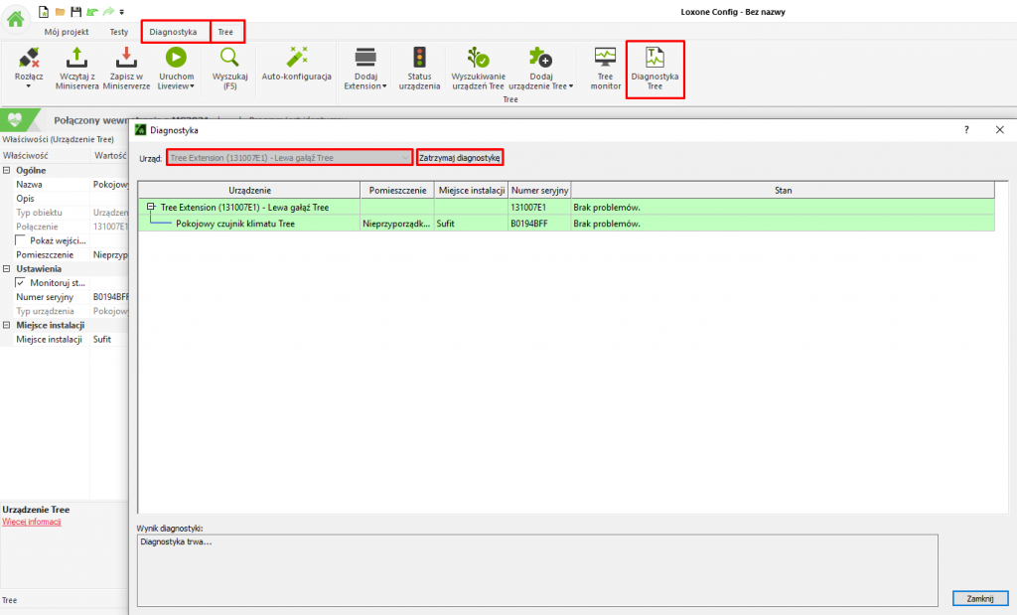Toggle the Pokaż wejści... checkbox
1017x615 pixels.
coord(20,240)
